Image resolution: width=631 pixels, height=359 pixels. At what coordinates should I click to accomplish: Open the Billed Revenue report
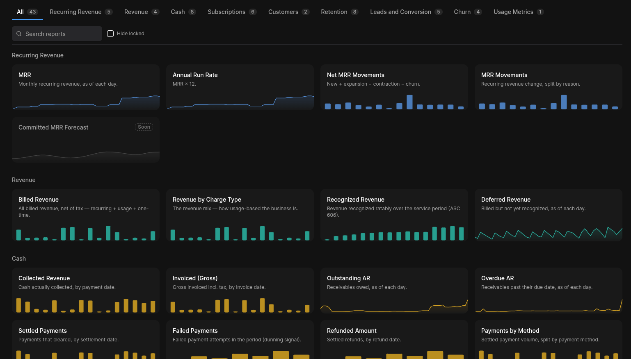[x=86, y=215]
